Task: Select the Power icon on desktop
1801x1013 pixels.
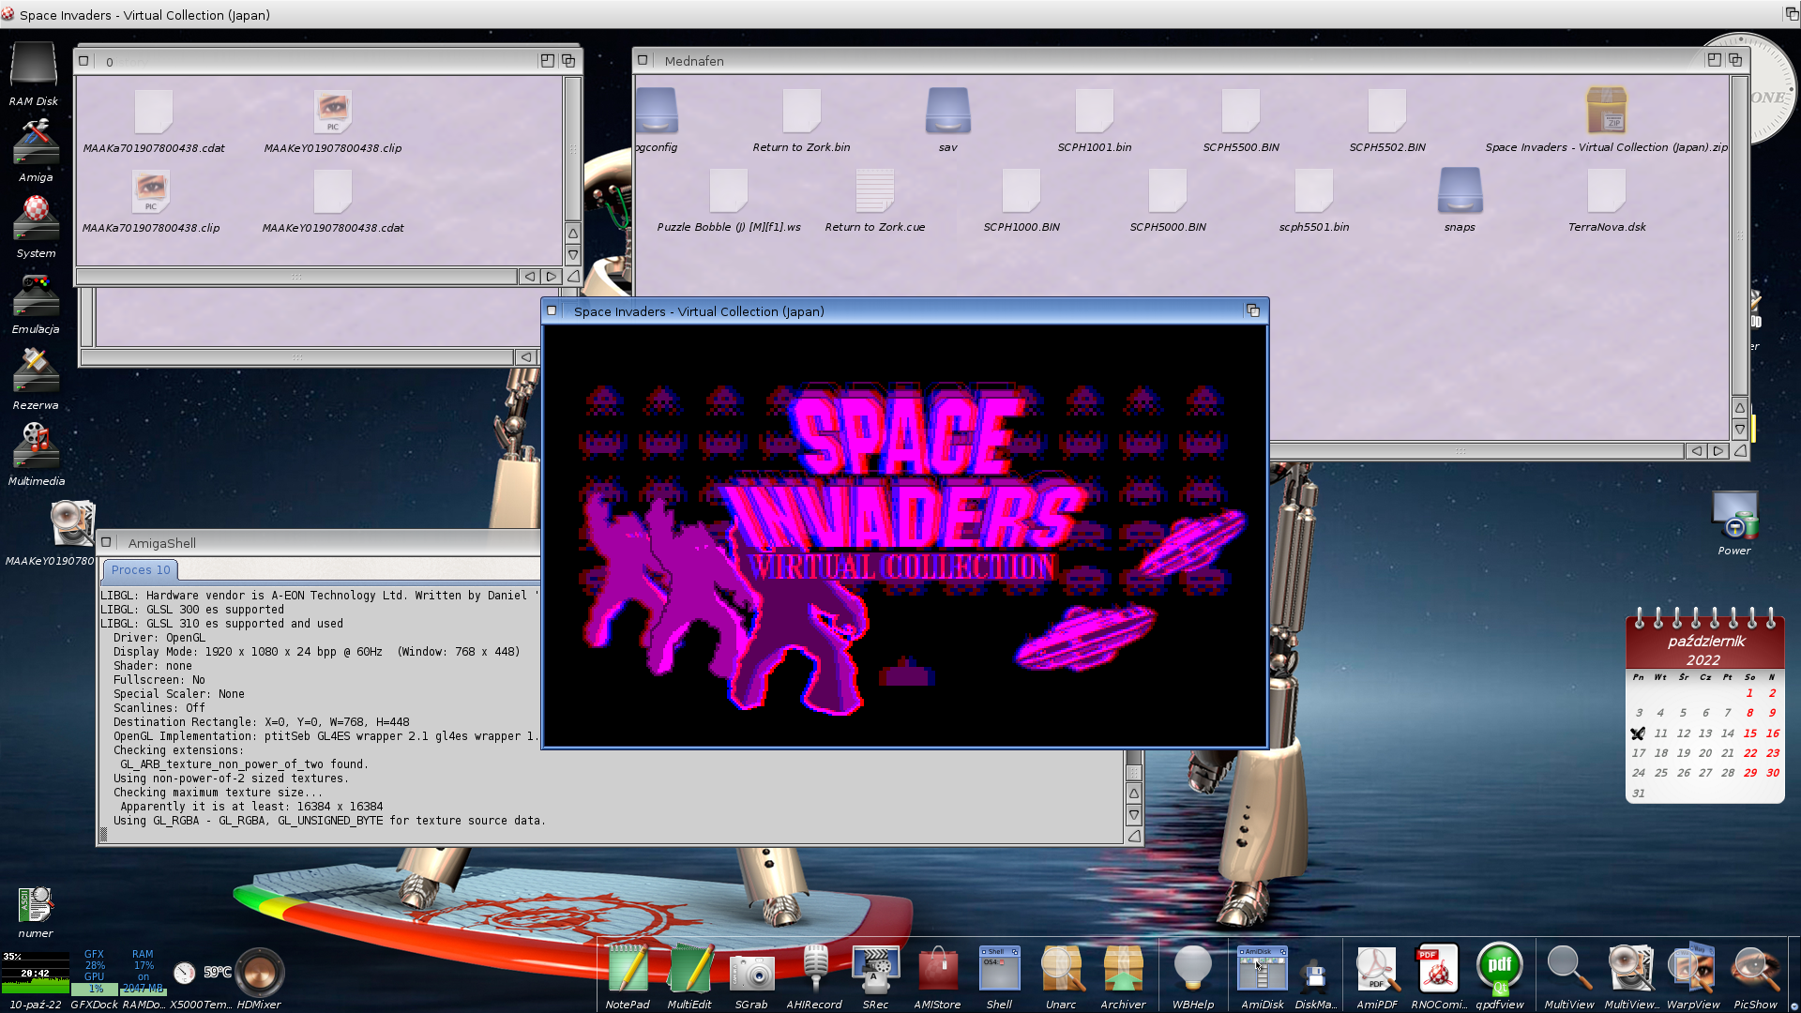Action: click(x=1734, y=516)
